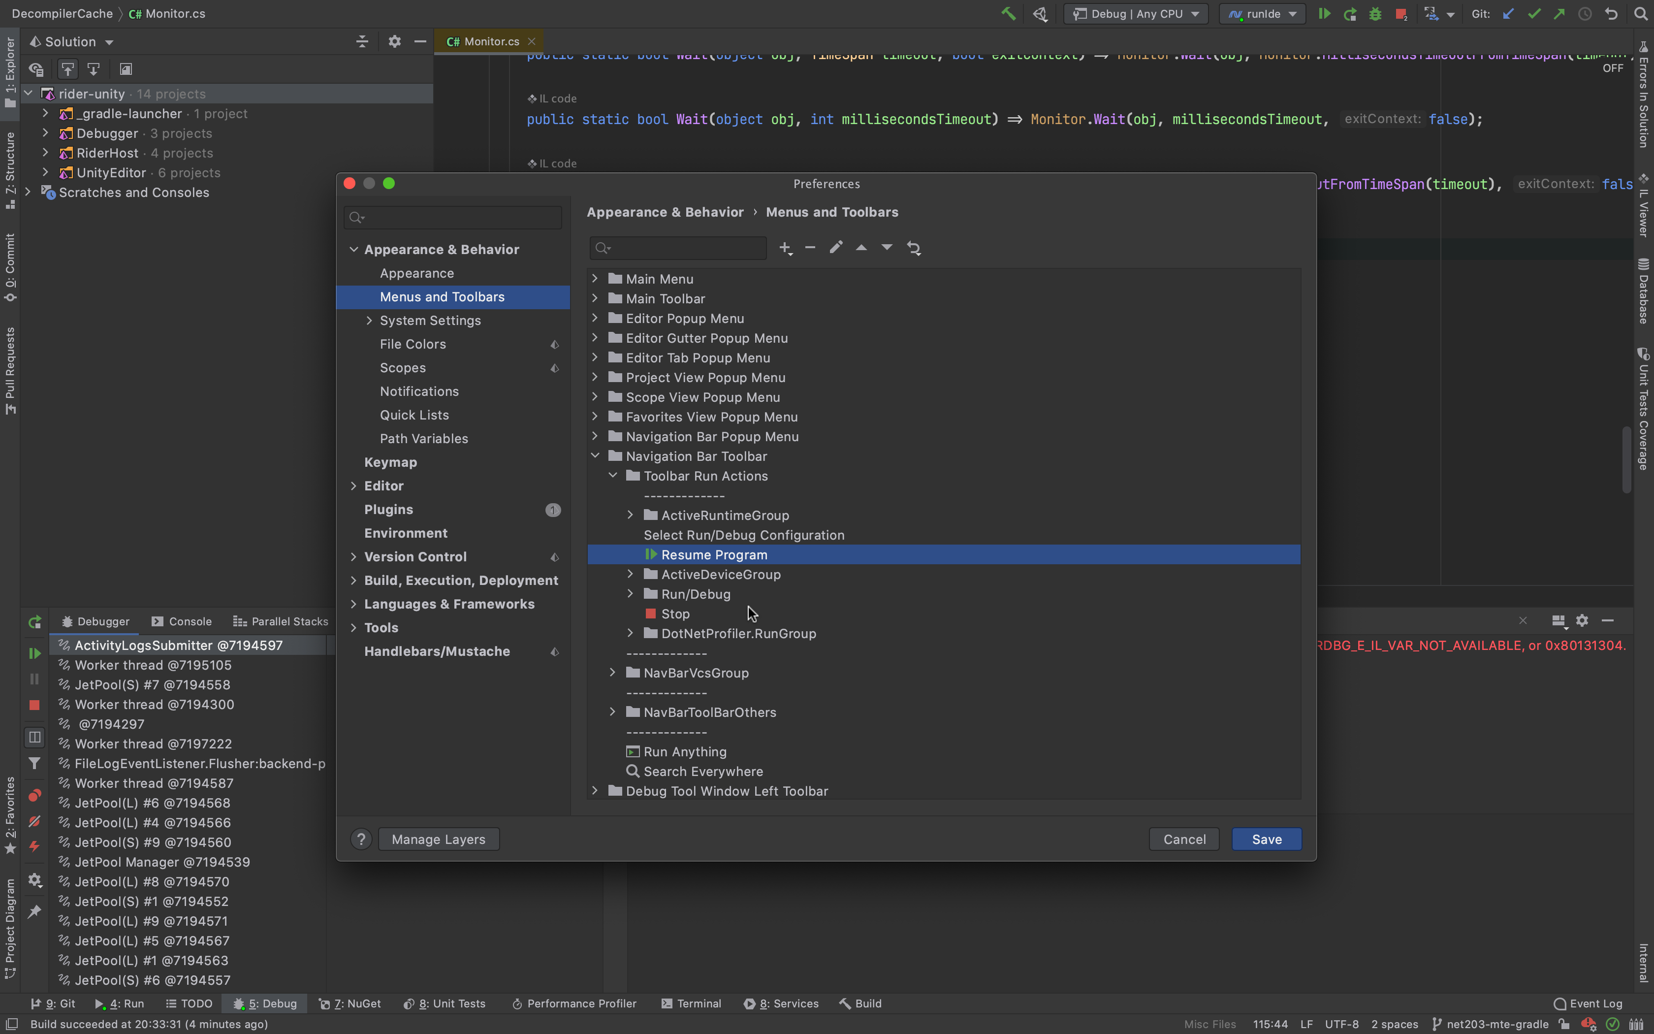Add a new action with the plus icon
This screenshot has width=1654, height=1034.
click(x=785, y=248)
